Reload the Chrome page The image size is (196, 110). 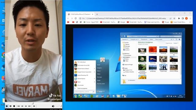pyautogui.click(x=76, y=18)
